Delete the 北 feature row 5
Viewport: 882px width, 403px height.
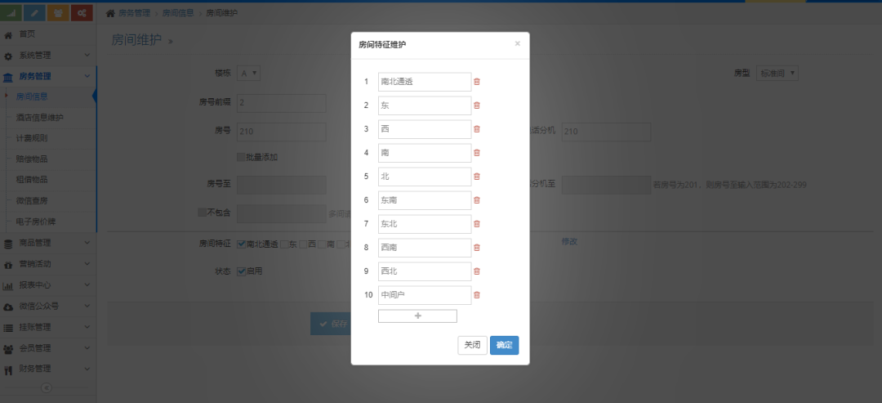pyautogui.click(x=477, y=177)
